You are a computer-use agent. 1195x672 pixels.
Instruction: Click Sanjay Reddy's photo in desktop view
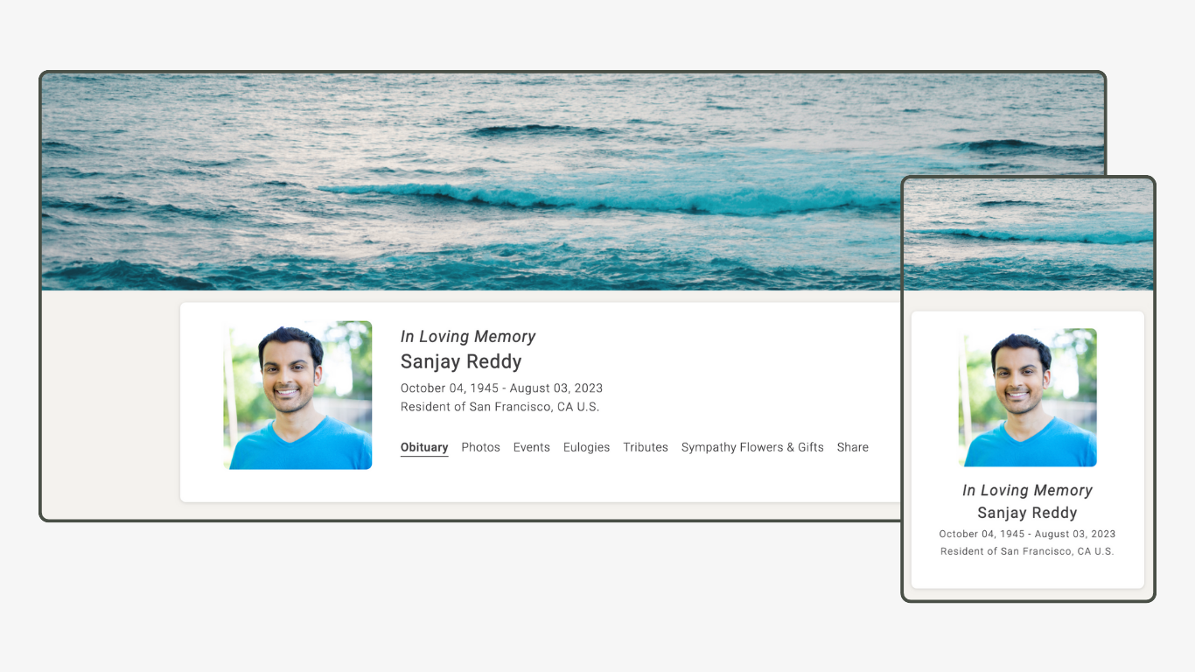(x=297, y=395)
